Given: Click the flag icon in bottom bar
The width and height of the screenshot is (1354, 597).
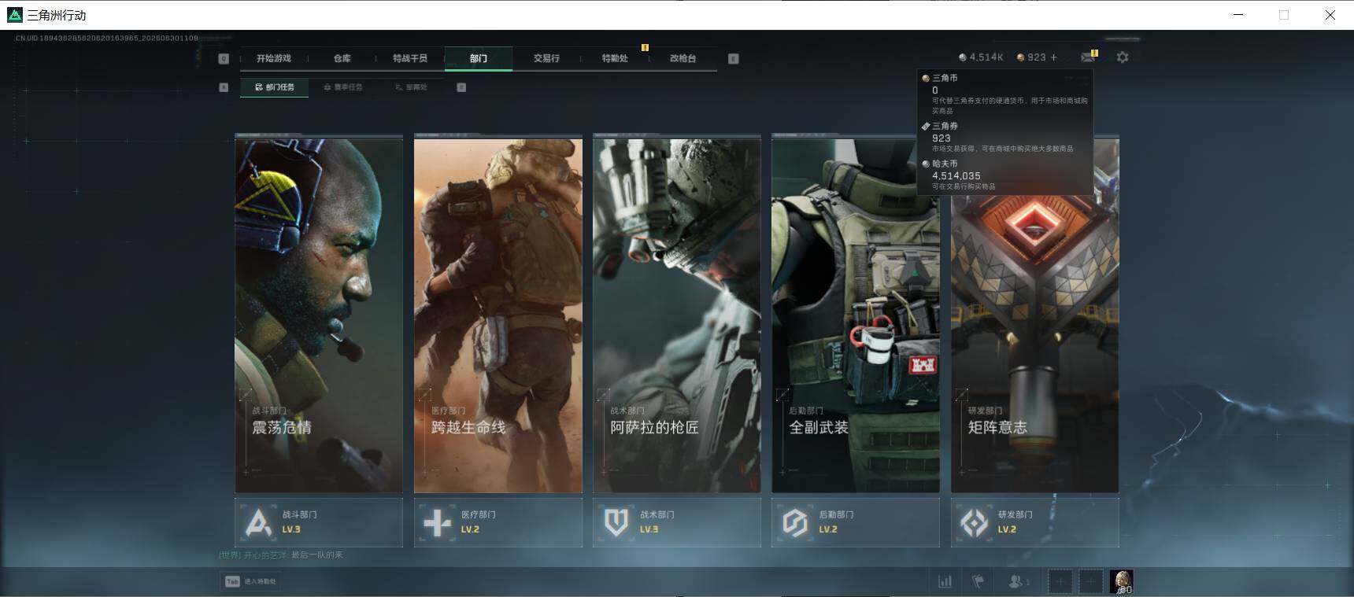Looking at the screenshot, I should point(978,581).
